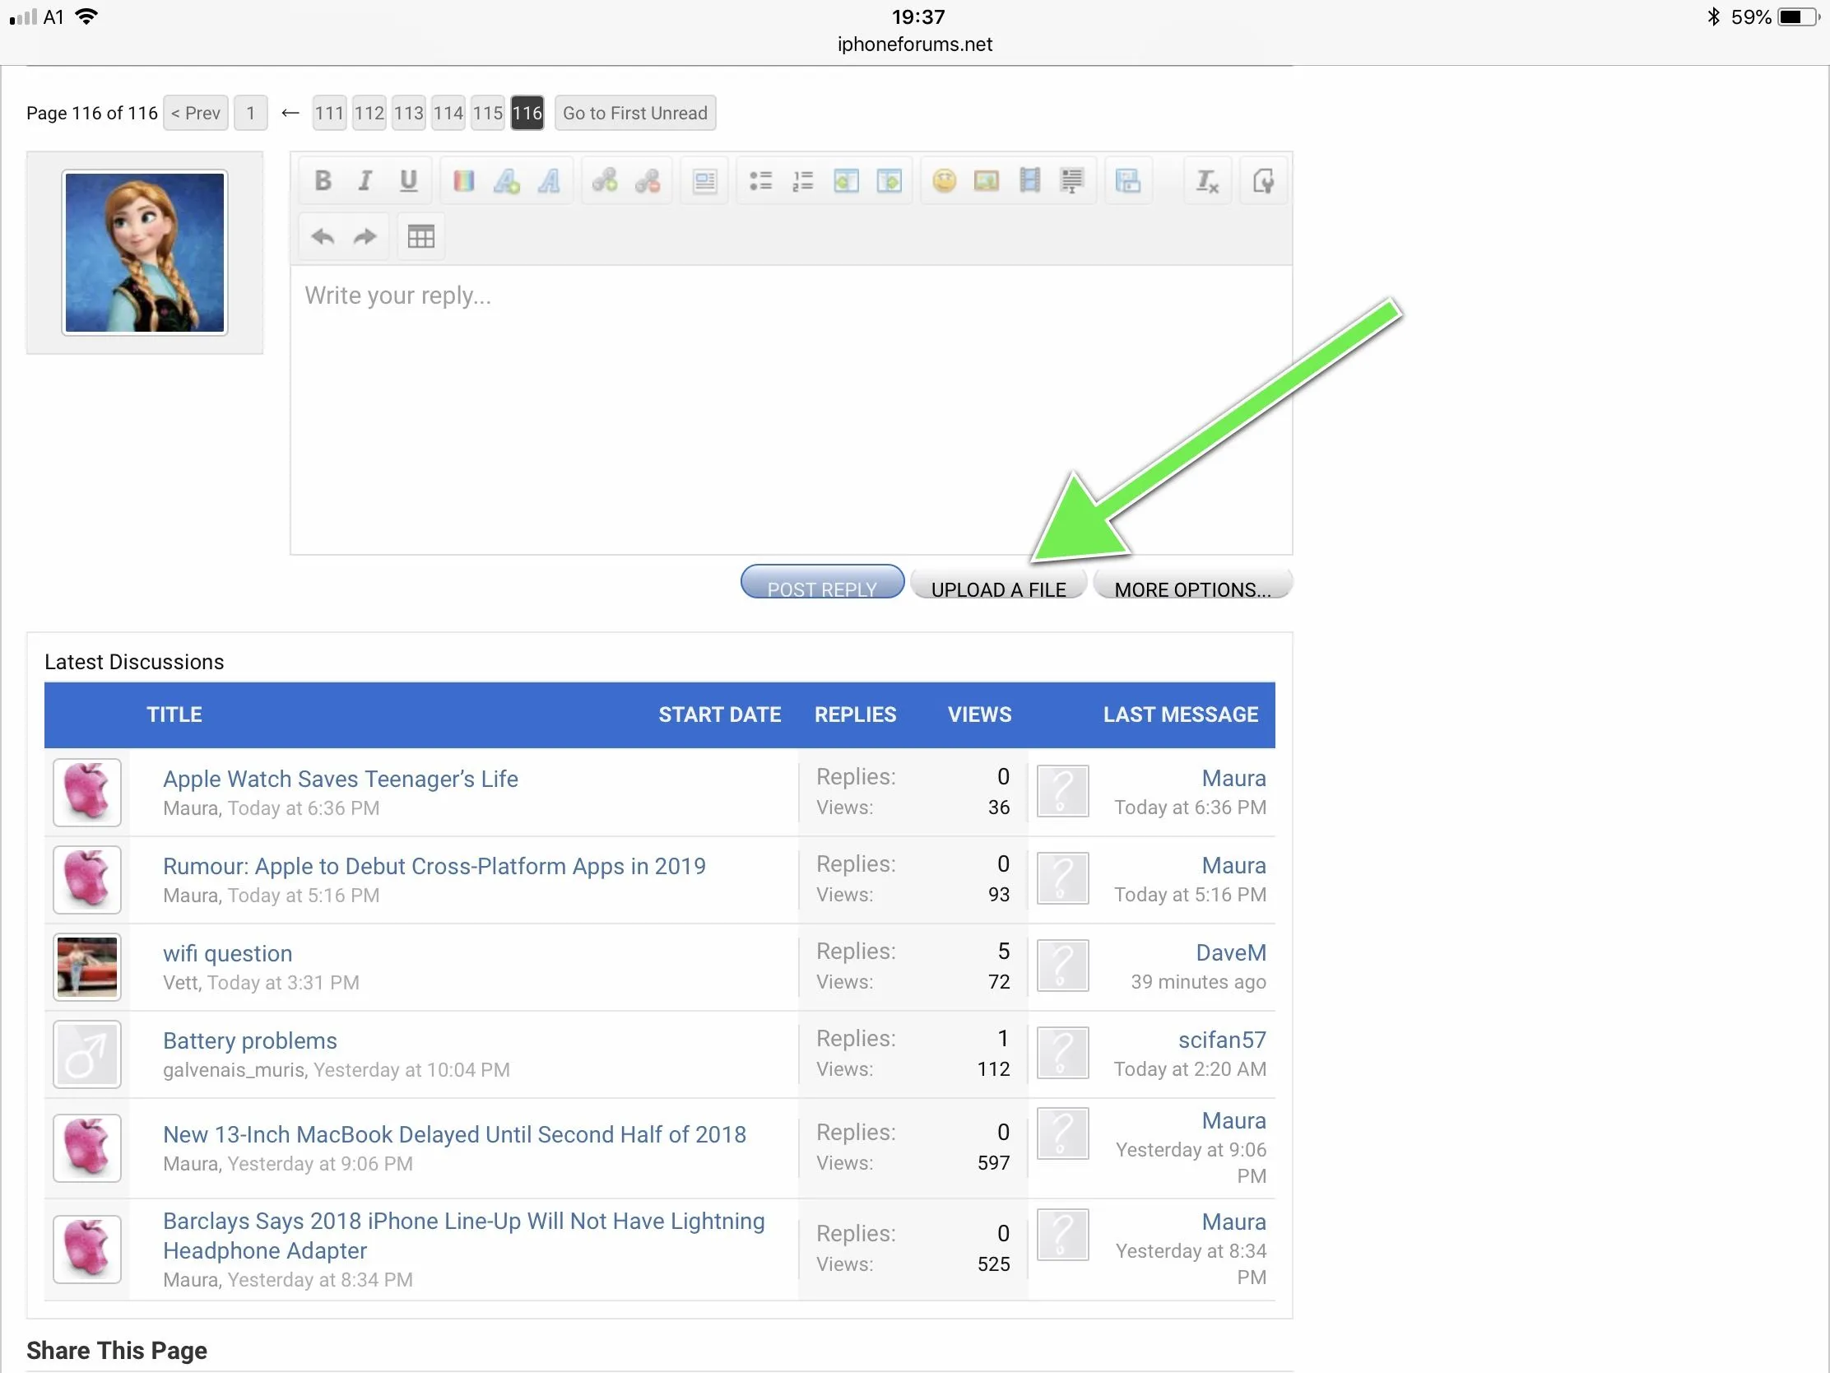Go to page 115

point(487,113)
